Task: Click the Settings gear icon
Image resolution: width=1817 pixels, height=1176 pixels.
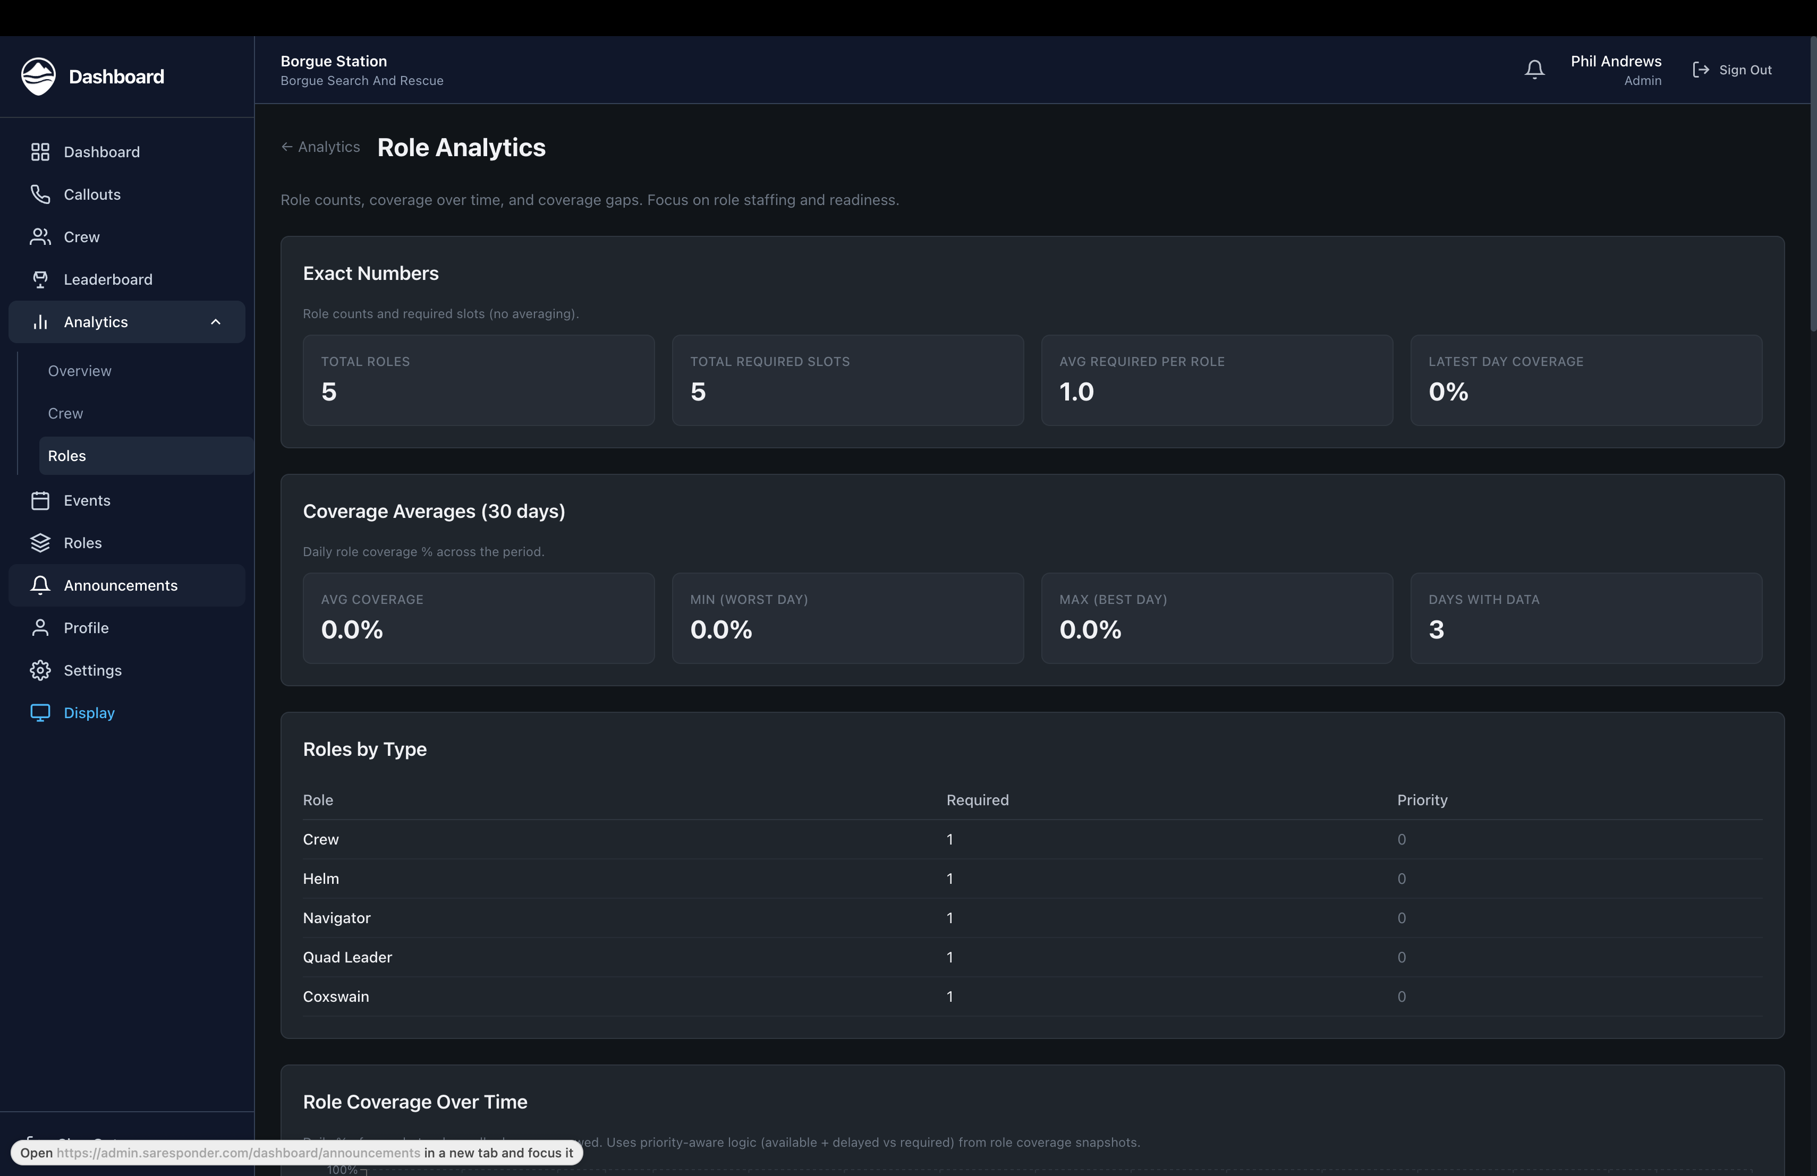Action: click(x=40, y=670)
